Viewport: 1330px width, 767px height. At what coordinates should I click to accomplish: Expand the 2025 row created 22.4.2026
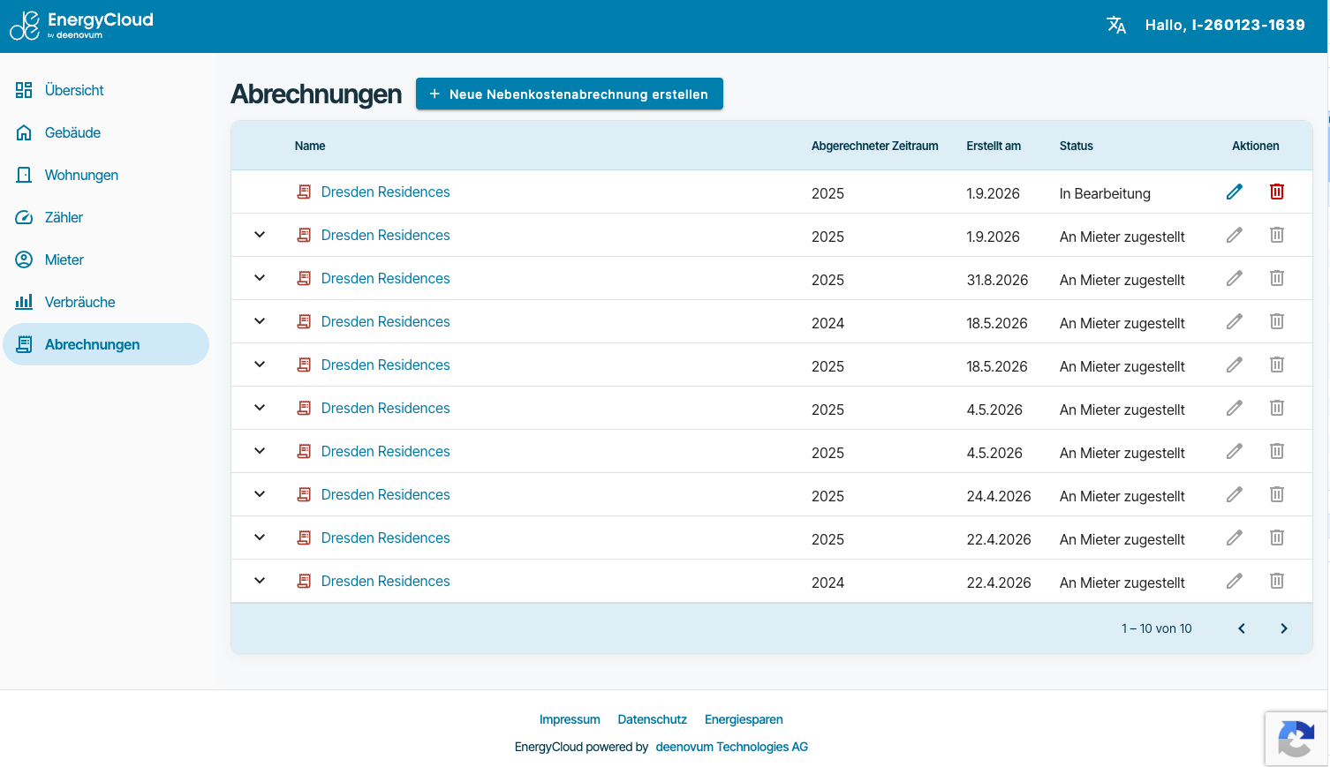coord(260,538)
